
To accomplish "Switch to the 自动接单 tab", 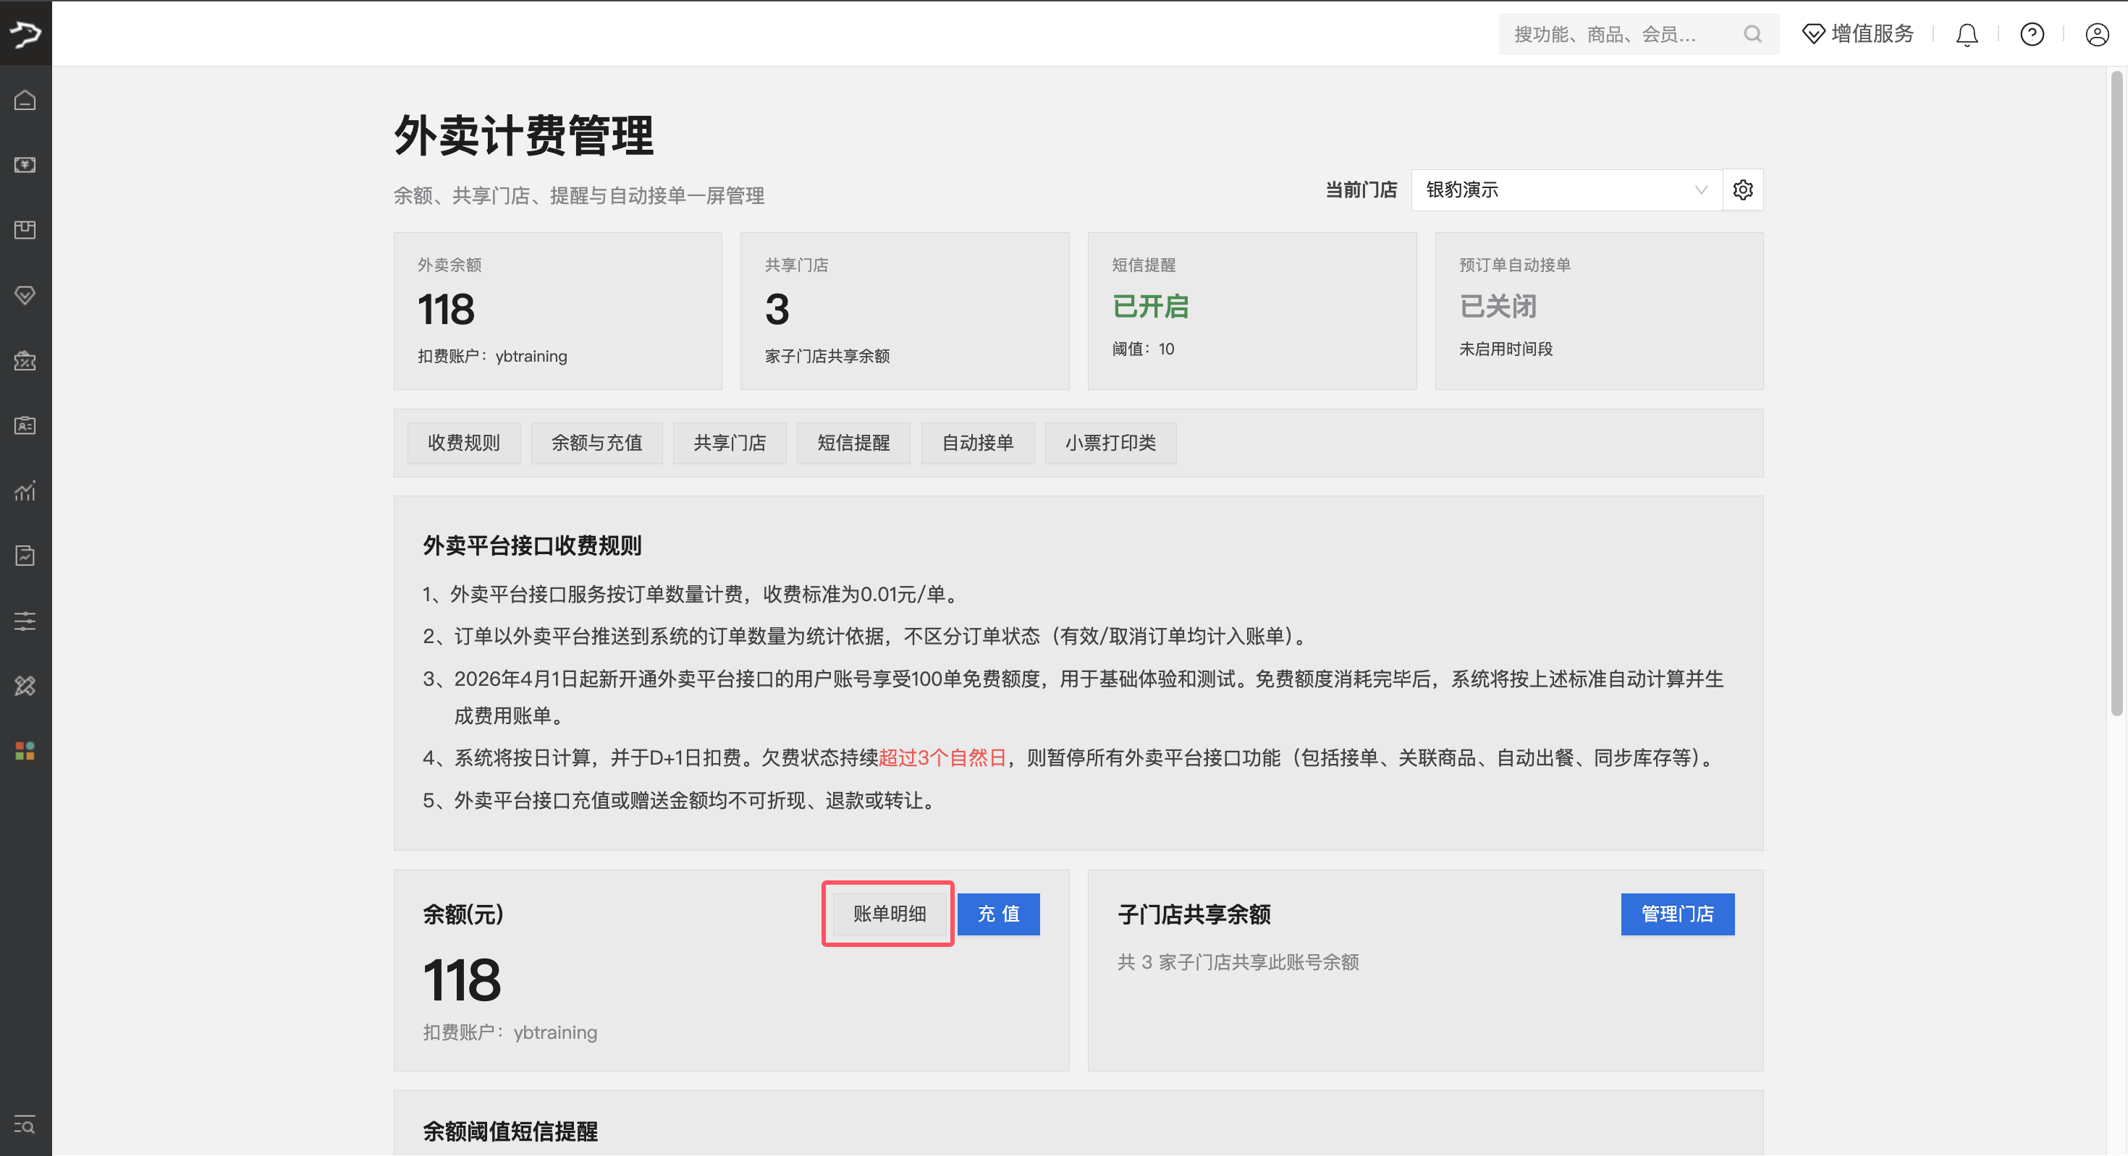I will (977, 443).
